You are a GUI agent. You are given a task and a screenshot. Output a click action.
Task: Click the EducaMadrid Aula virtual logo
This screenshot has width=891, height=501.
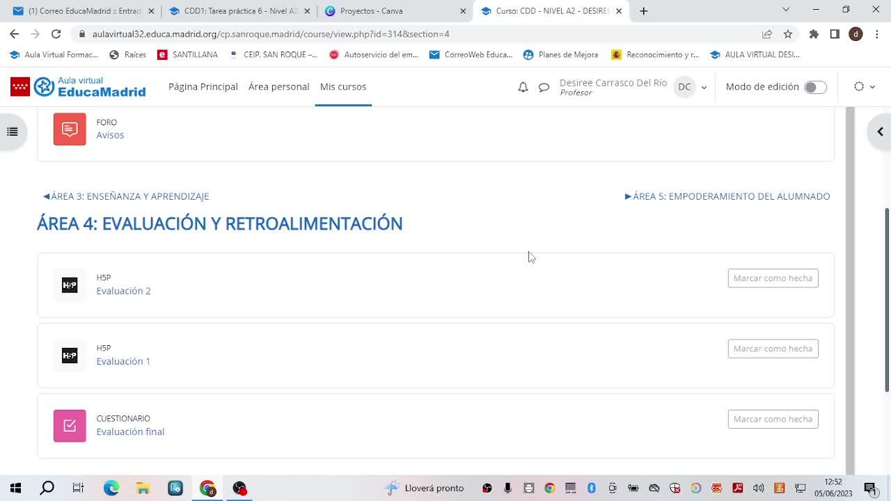point(78,87)
